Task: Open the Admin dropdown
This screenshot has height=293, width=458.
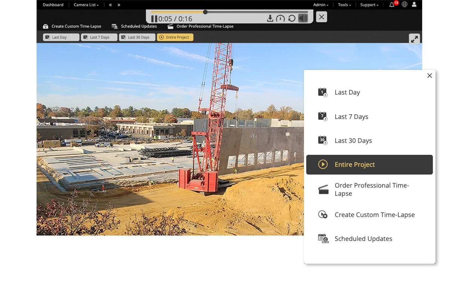Action: pyautogui.click(x=320, y=5)
